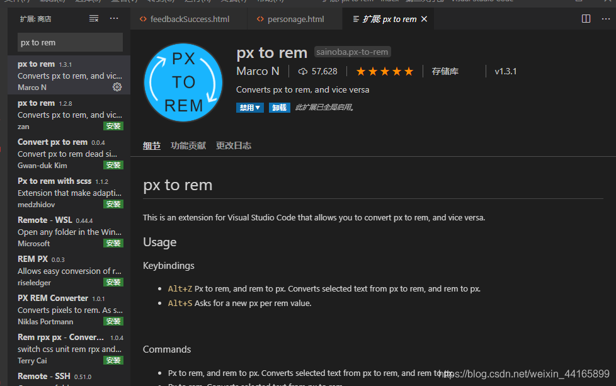Open the 存储库 repository link
The image size is (616, 386).
[445, 71]
